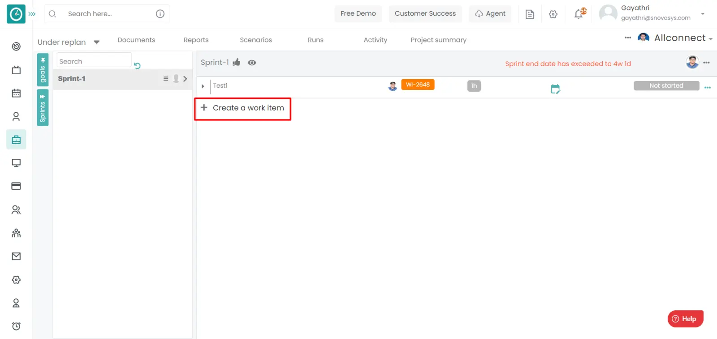
Task: Click the sprint Search input field
Action: click(x=94, y=61)
